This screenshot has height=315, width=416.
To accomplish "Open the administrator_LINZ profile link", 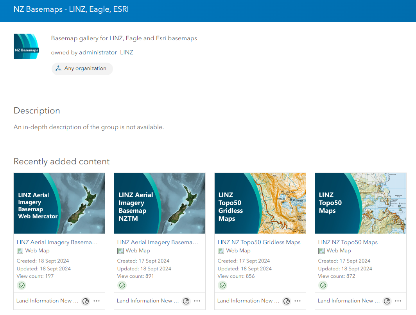I will click(106, 52).
